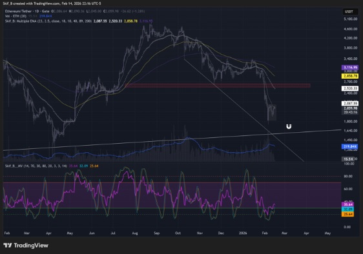Click the Jun label on the time axis
The height and width of the screenshot is (254, 363).
click(92, 233)
